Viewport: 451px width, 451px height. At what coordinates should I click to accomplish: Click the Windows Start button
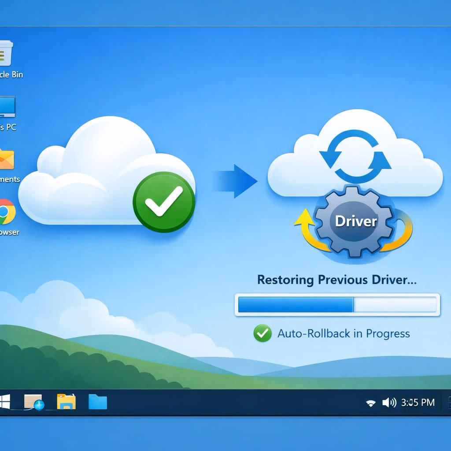(x=4, y=402)
